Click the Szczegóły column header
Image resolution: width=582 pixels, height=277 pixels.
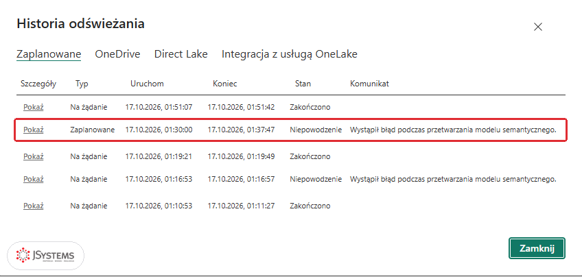[x=38, y=84]
